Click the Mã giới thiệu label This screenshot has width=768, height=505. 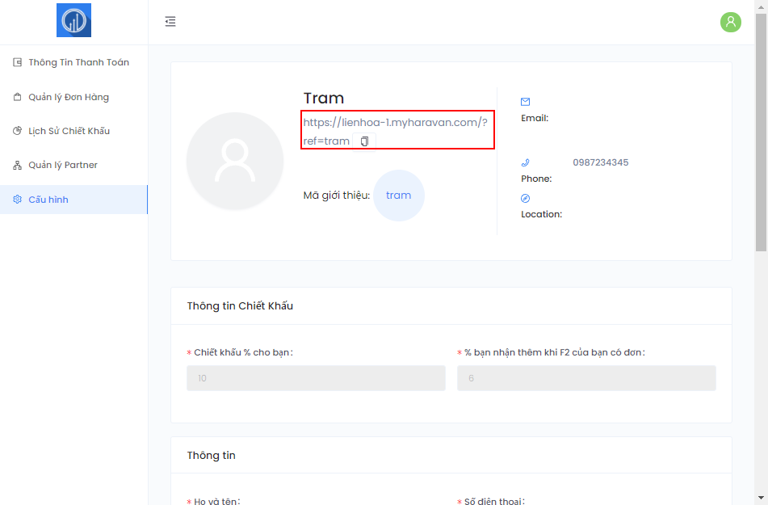pyautogui.click(x=336, y=196)
